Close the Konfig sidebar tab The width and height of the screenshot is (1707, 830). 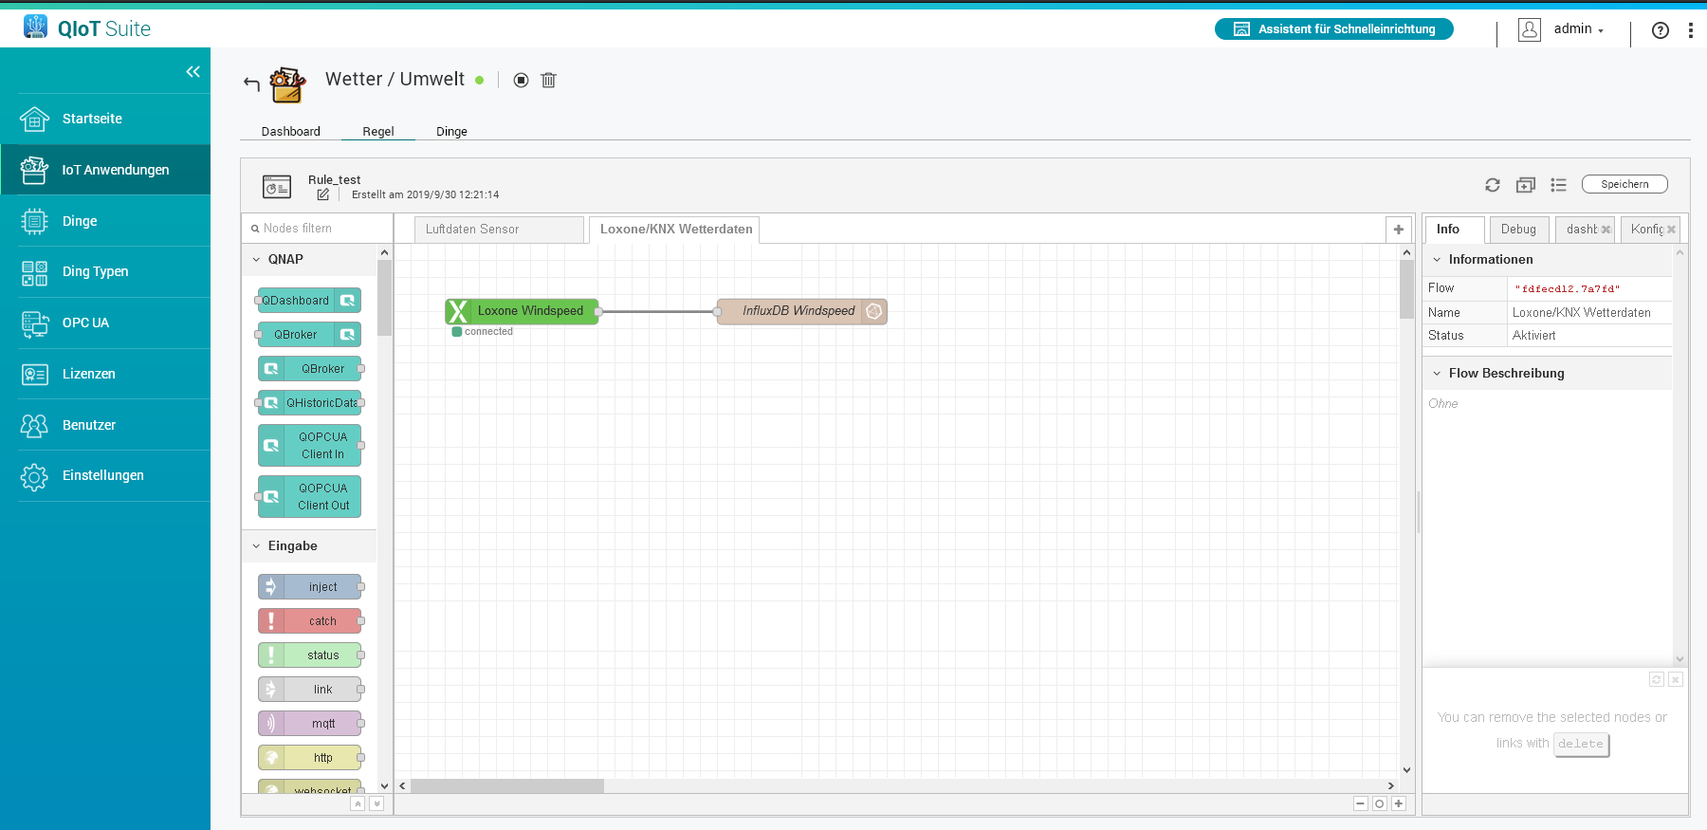1671,230
